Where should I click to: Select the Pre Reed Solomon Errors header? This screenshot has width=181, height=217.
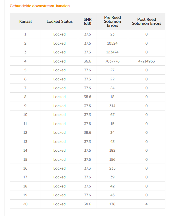click(112, 21)
